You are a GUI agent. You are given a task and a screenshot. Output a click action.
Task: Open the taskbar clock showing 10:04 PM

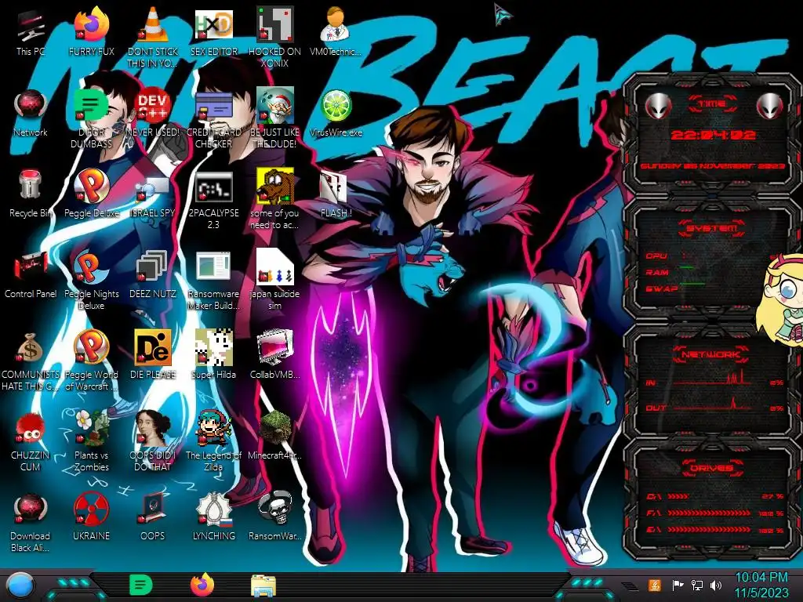coord(761,585)
